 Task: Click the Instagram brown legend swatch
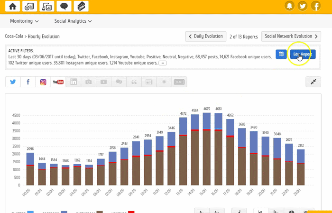point(100,212)
